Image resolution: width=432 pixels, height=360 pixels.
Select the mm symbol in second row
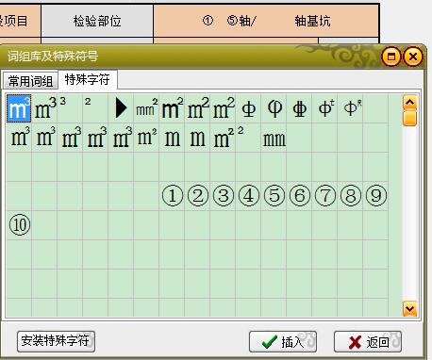[x=274, y=139]
